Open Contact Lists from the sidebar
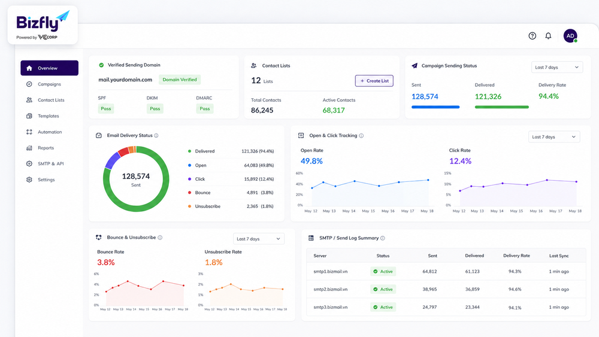 (49, 100)
